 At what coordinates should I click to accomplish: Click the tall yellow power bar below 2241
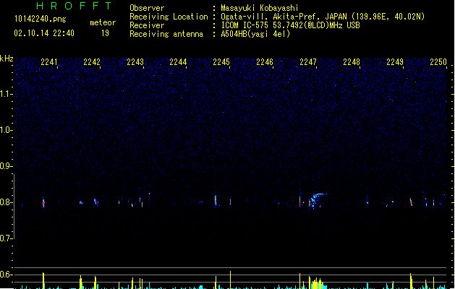point(43,280)
